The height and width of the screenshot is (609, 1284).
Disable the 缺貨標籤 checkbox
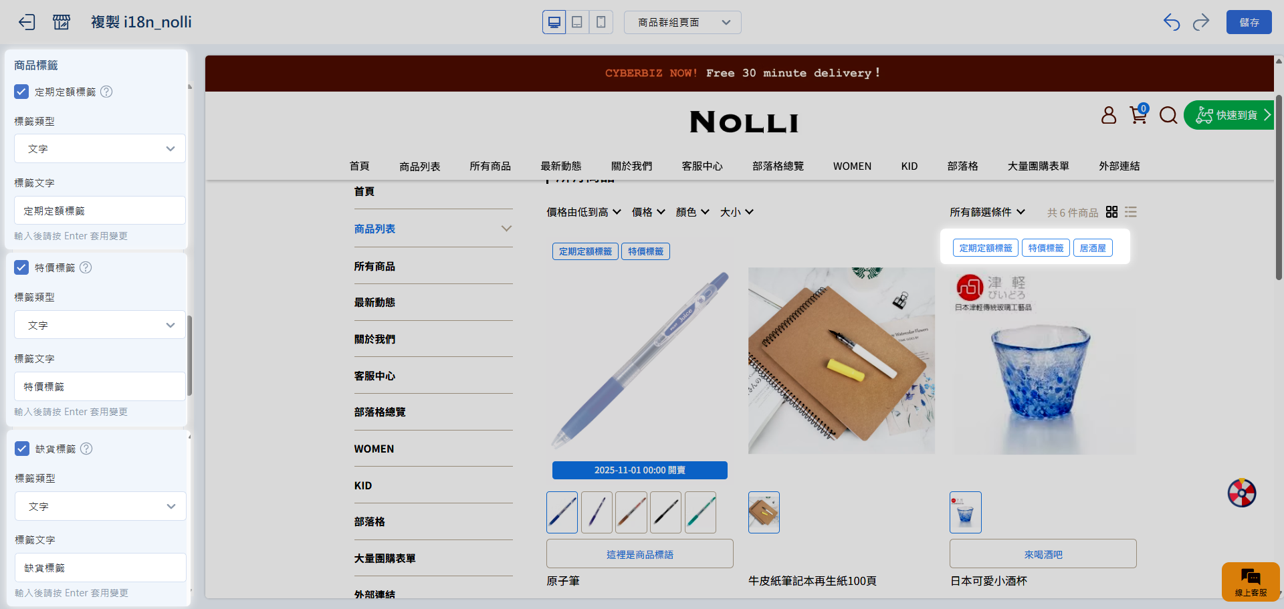(22, 449)
